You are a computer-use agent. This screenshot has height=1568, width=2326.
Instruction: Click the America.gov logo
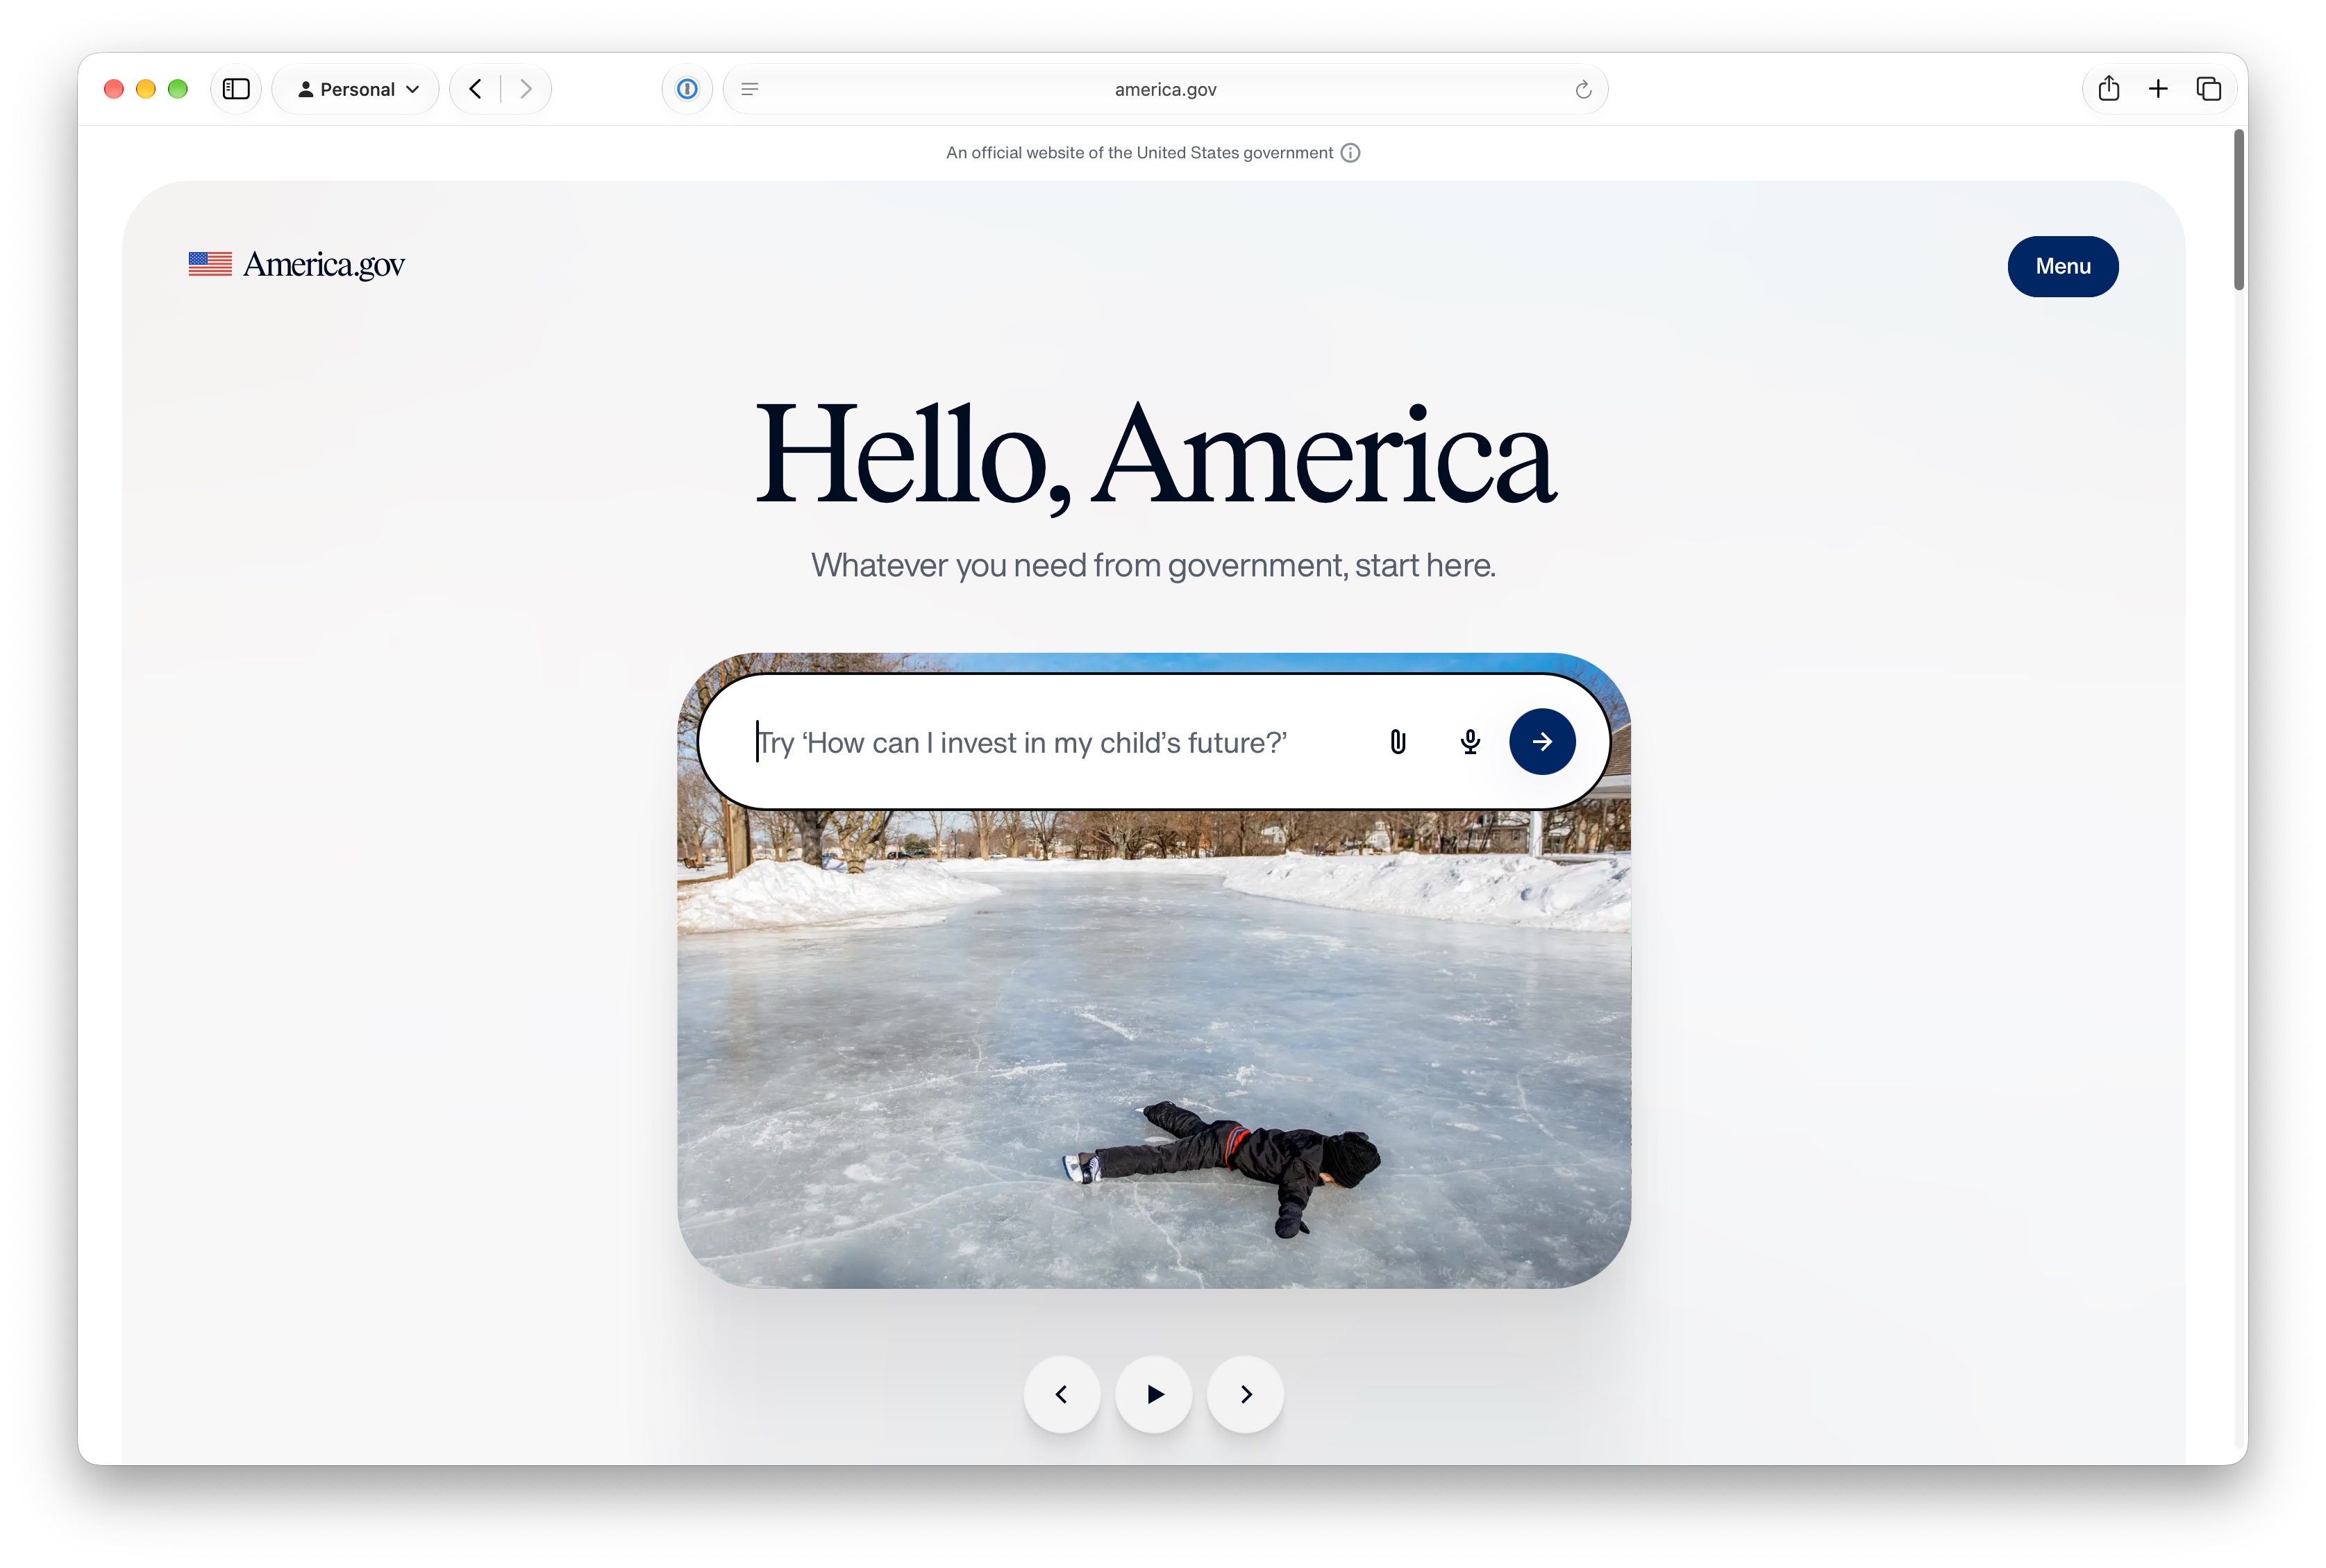297,264
